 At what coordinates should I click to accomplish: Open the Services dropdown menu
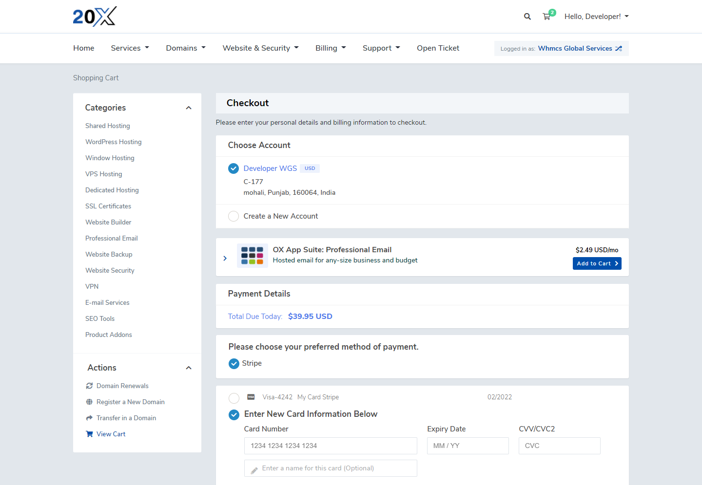point(130,48)
